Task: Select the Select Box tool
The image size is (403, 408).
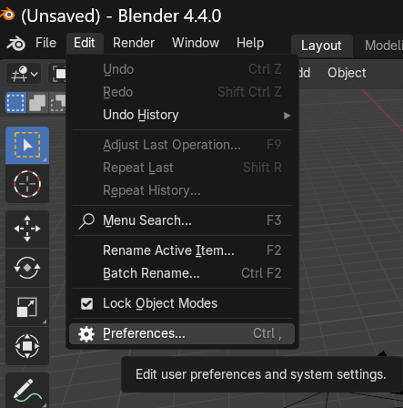Action: (x=27, y=145)
